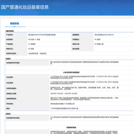Click the 功效判定指标 value text
The width and height of the screenshot is (134, 134).
(84, 88)
